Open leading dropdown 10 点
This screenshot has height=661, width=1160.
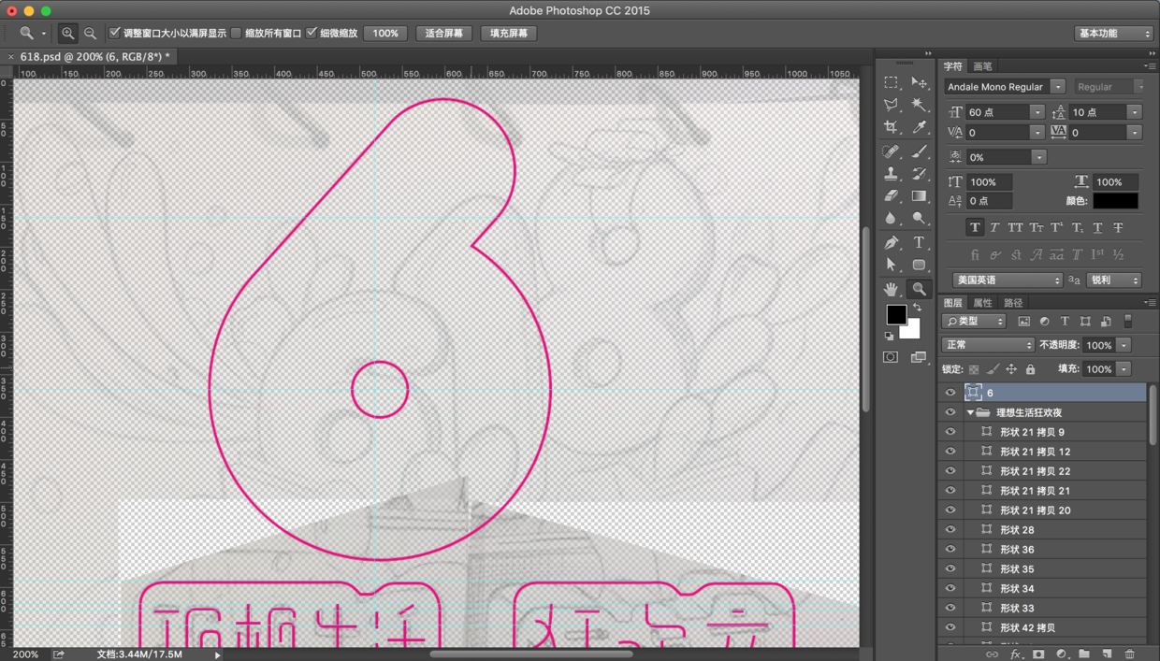(x=1134, y=112)
